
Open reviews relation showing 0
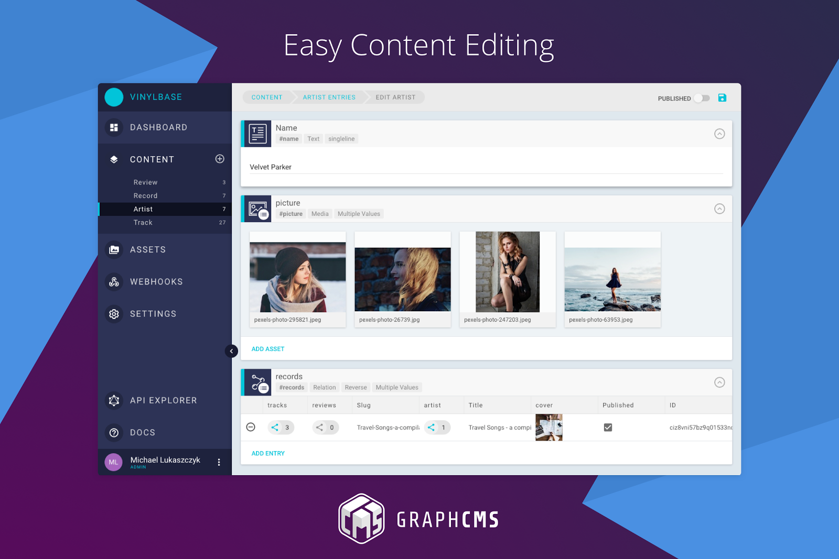pyautogui.click(x=326, y=428)
